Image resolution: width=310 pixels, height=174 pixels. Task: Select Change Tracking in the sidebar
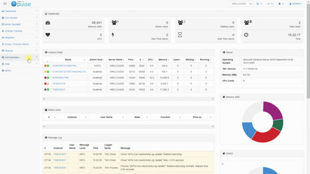pyautogui.click(x=13, y=31)
